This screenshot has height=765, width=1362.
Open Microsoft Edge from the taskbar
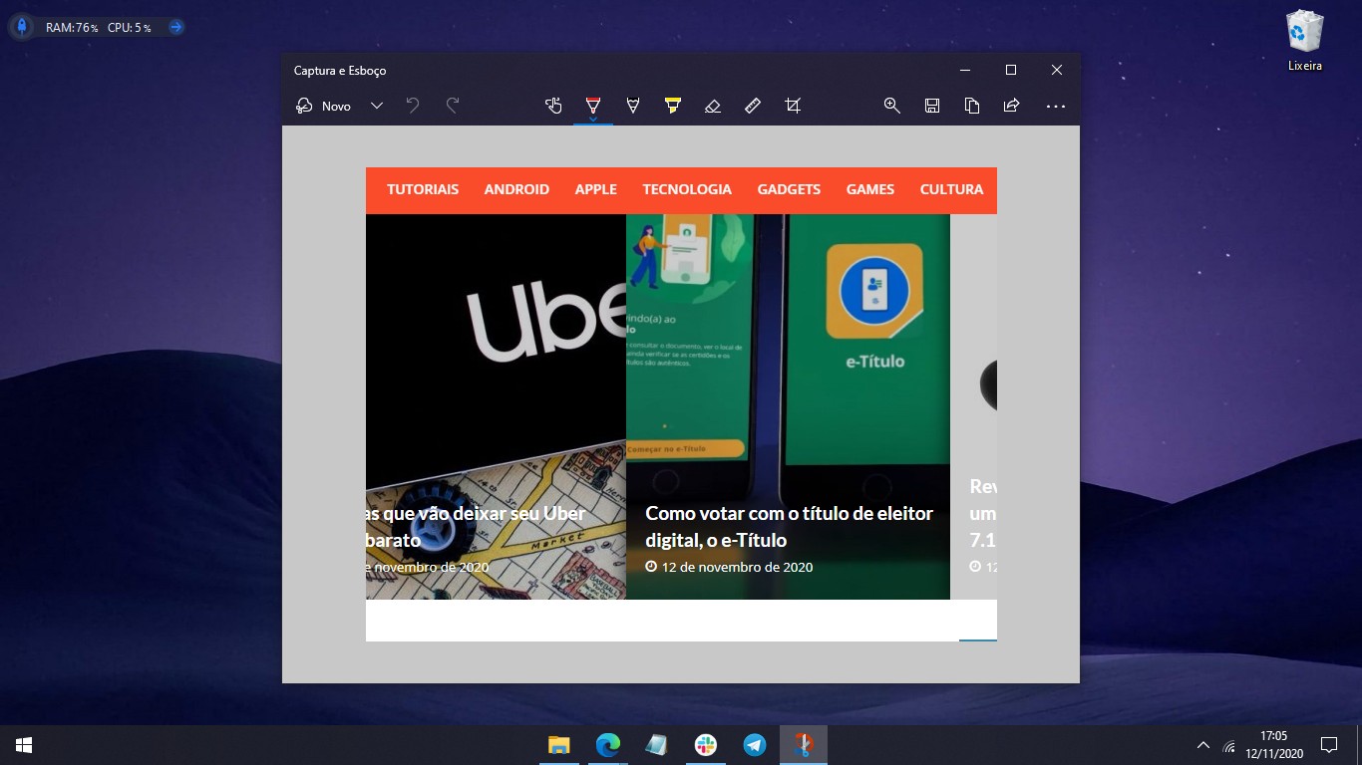pyautogui.click(x=608, y=745)
